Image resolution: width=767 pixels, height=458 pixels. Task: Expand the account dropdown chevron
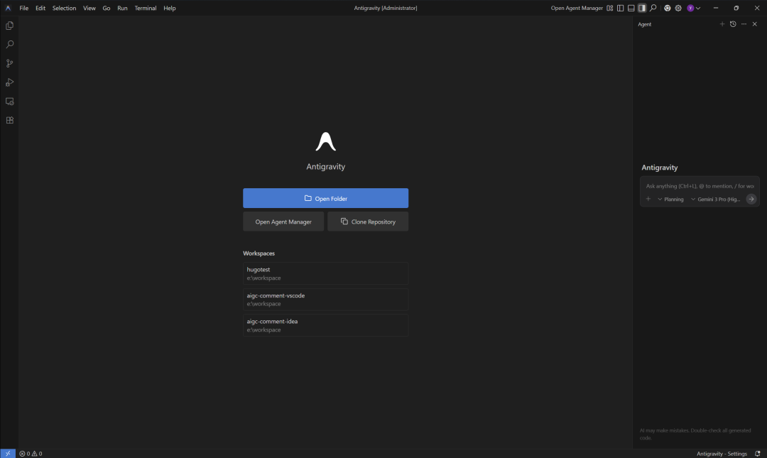[x=698, y=8]
